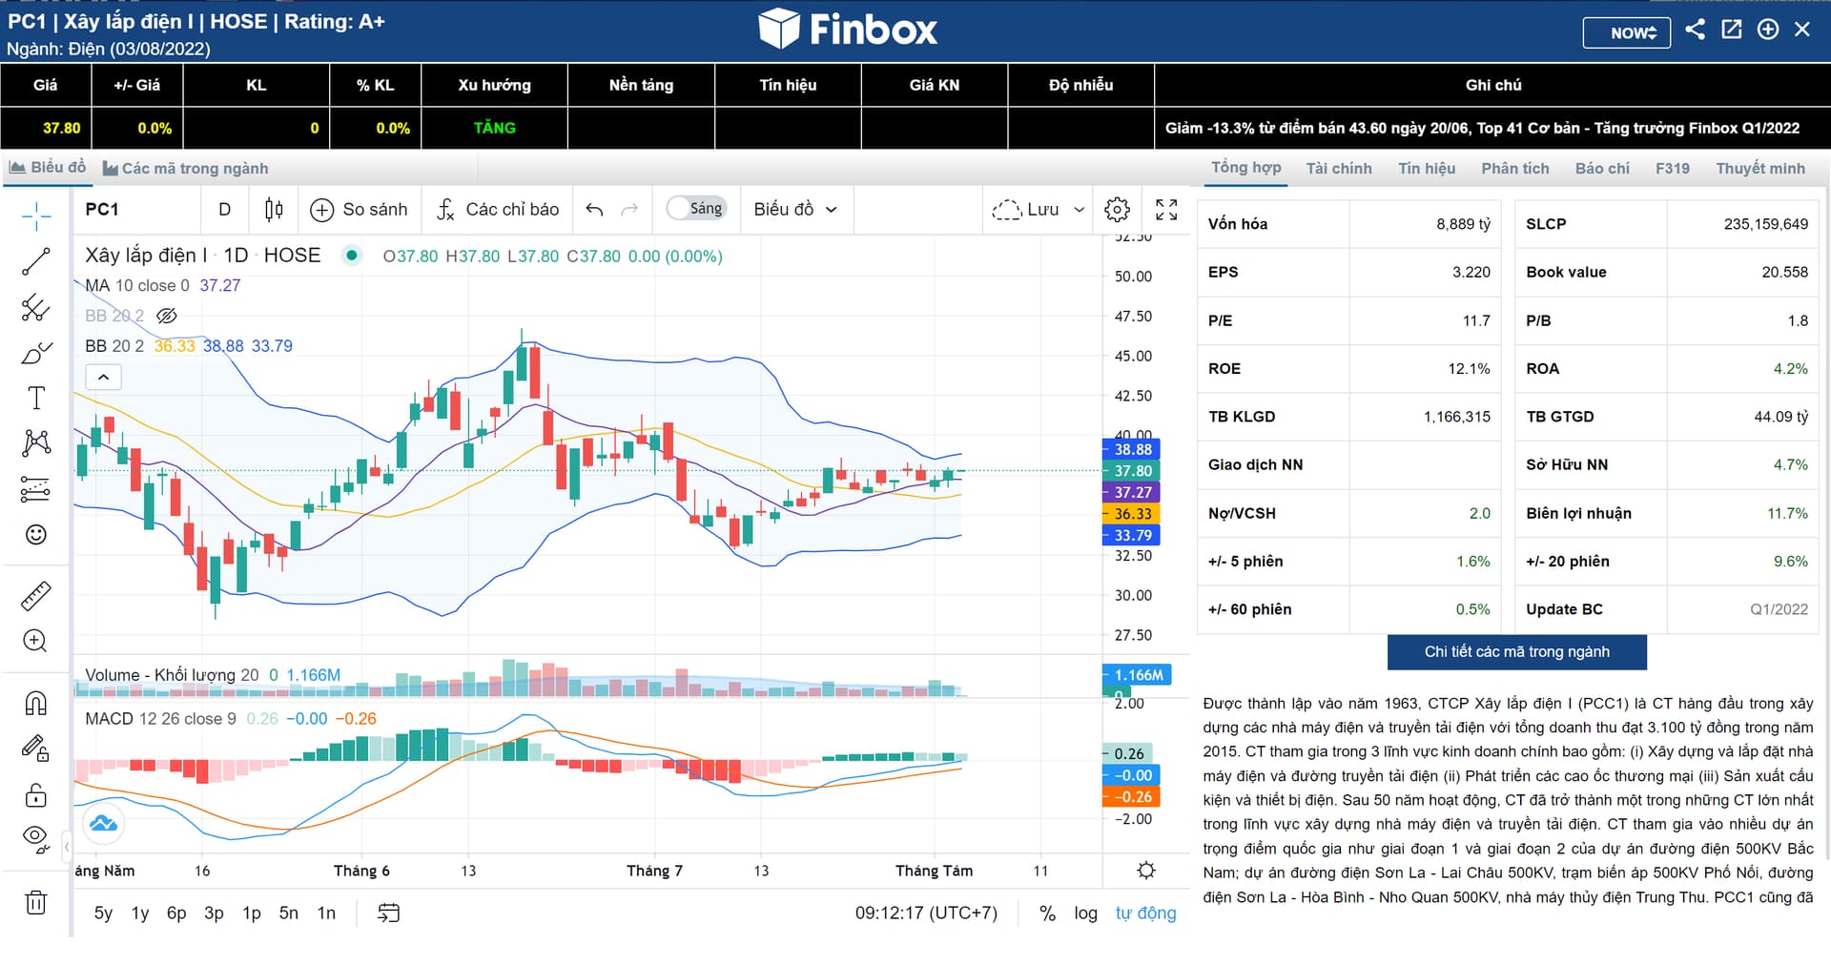Open the prediction and measurement tools

[x=36, y=489]
